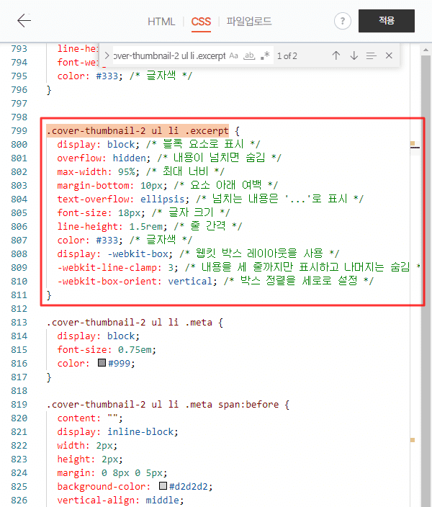Click 'content: "";' on line 820

(90, 418)
